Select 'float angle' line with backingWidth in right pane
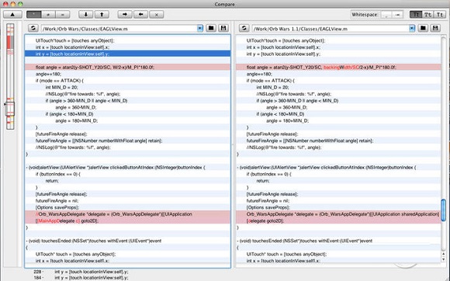 (x=338, y=68)
